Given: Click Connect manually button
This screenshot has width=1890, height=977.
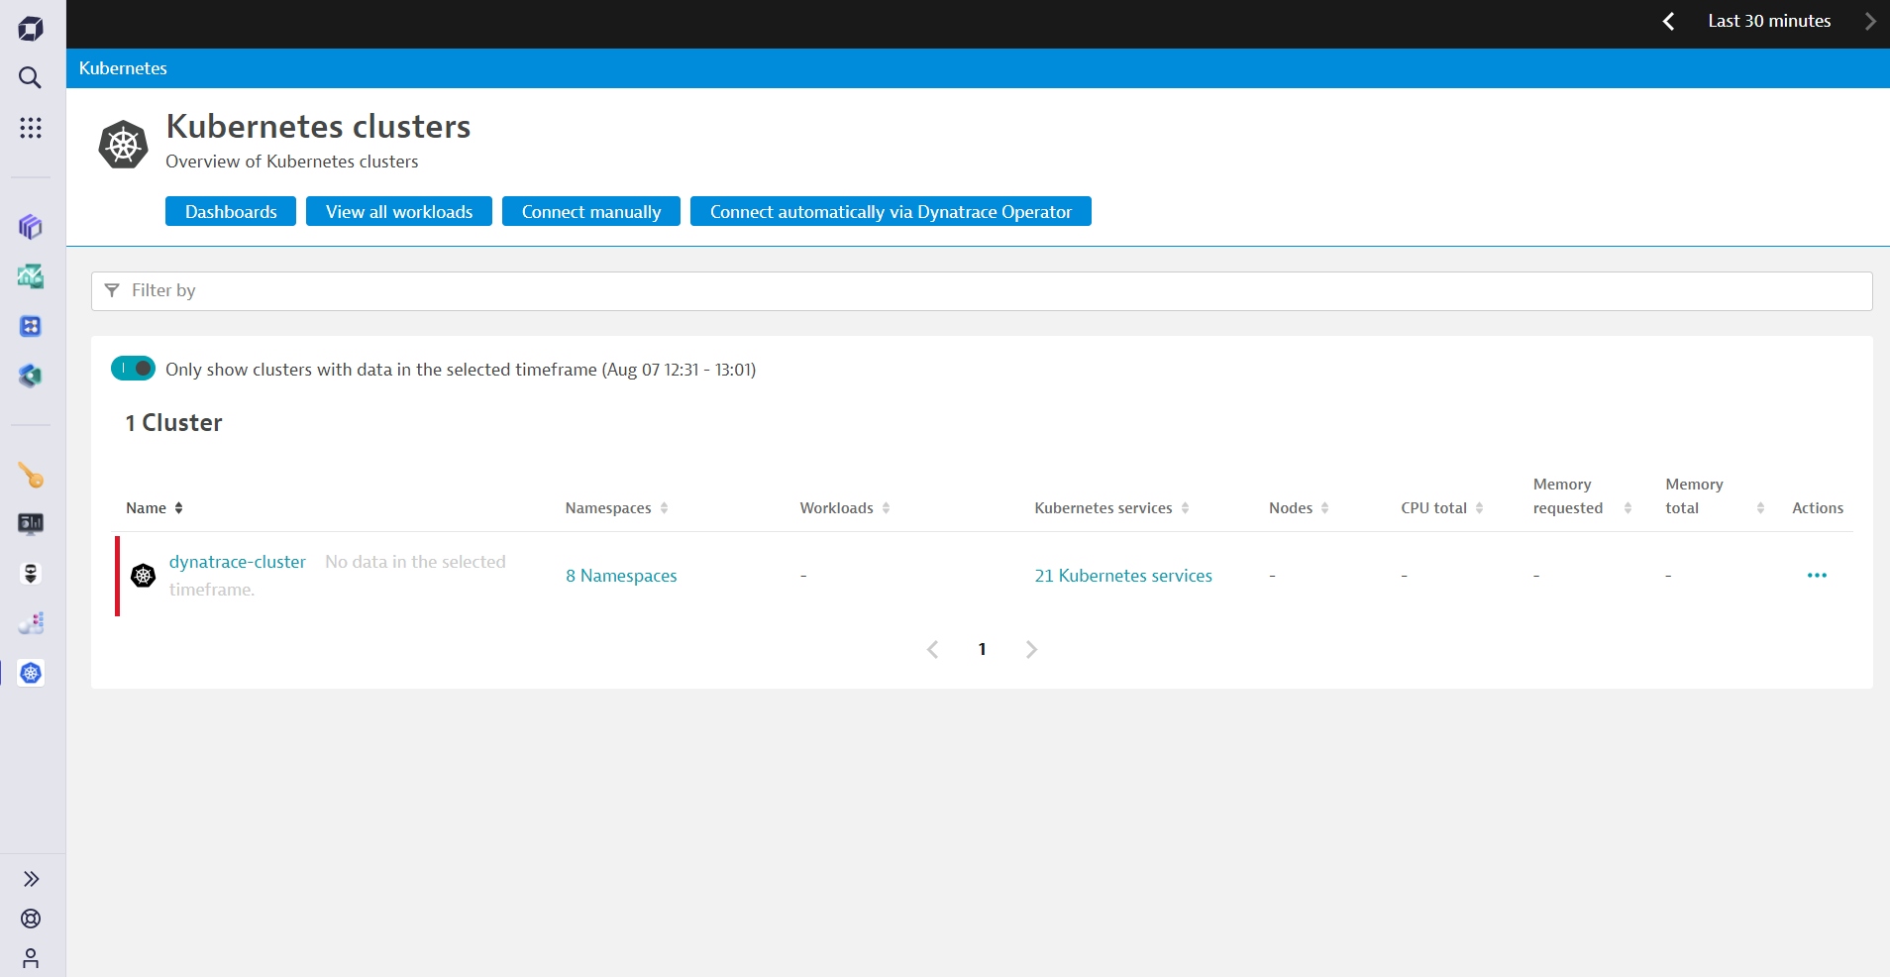Looking at the screenshot, I should (x=591, y=211).
